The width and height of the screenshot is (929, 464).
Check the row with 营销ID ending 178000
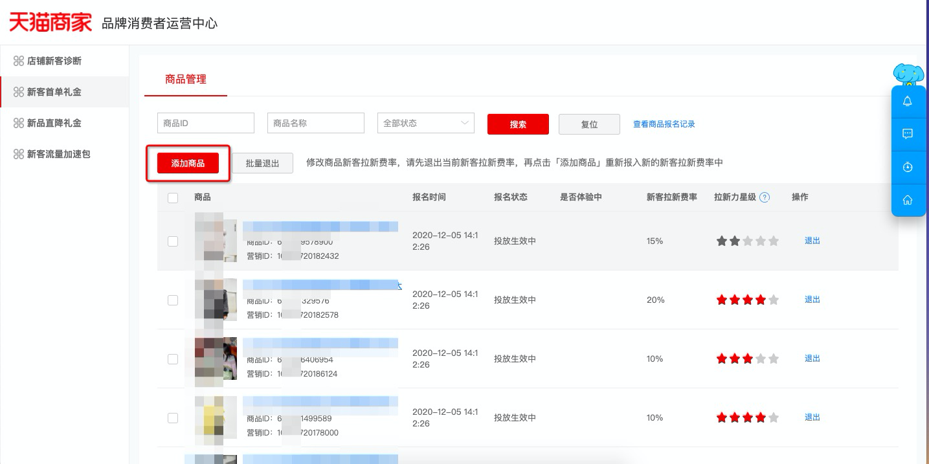173,418
